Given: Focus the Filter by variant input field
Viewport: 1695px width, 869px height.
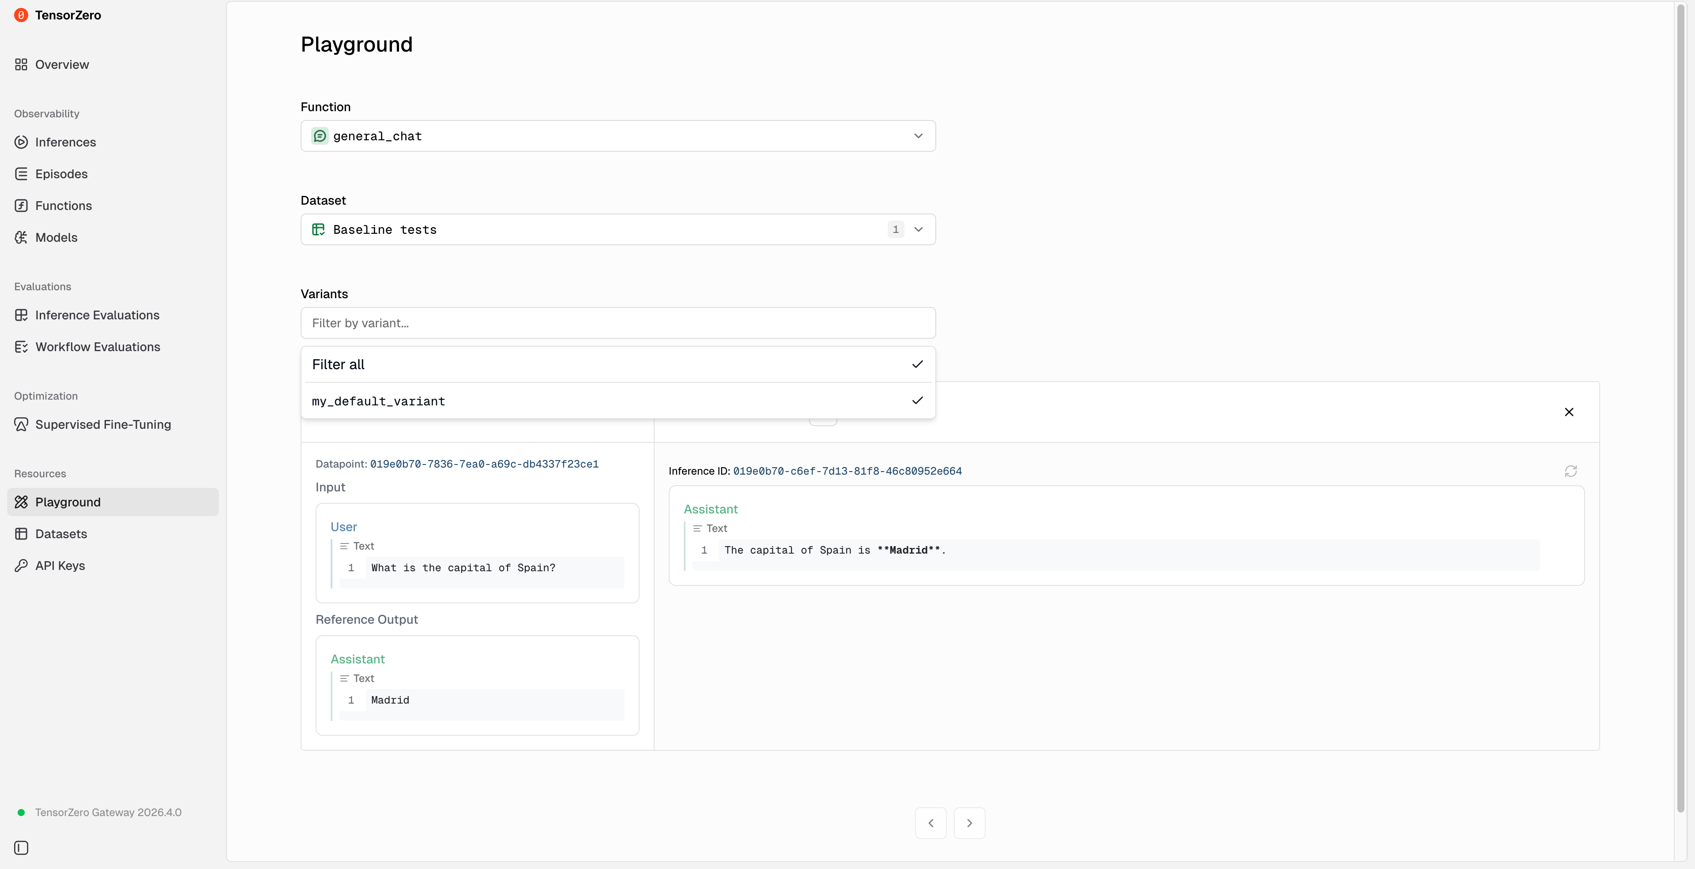Looking at the screenshot, I should [618, 323].
